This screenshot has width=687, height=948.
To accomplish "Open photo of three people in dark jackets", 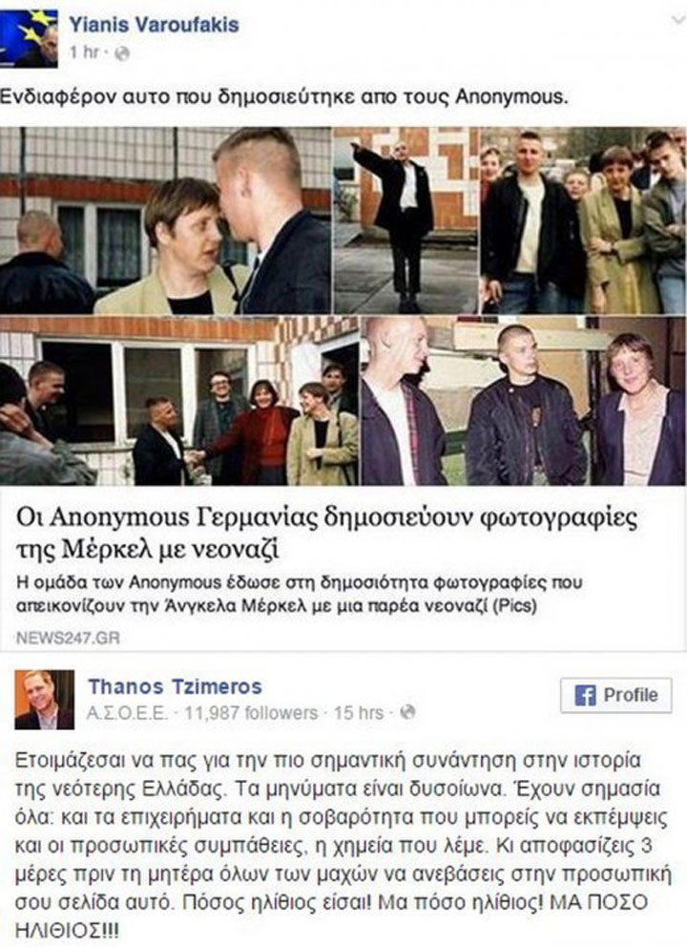I will point(523,401).
